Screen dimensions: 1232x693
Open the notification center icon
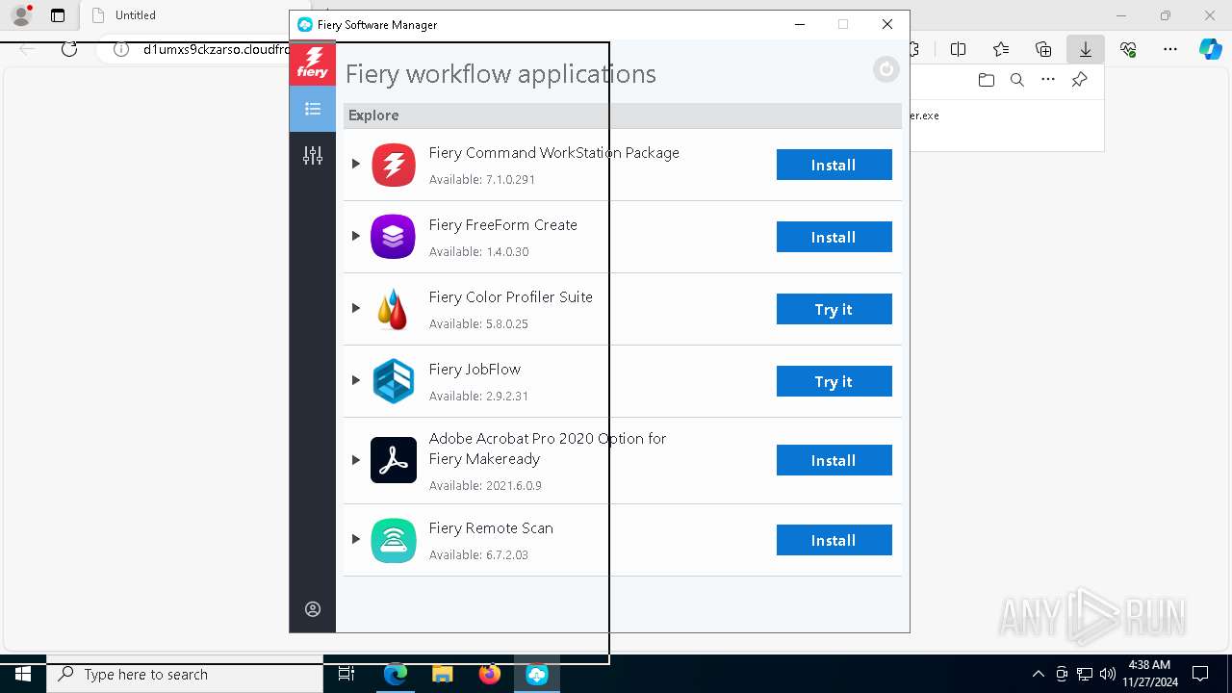(x=1200, y=675)
